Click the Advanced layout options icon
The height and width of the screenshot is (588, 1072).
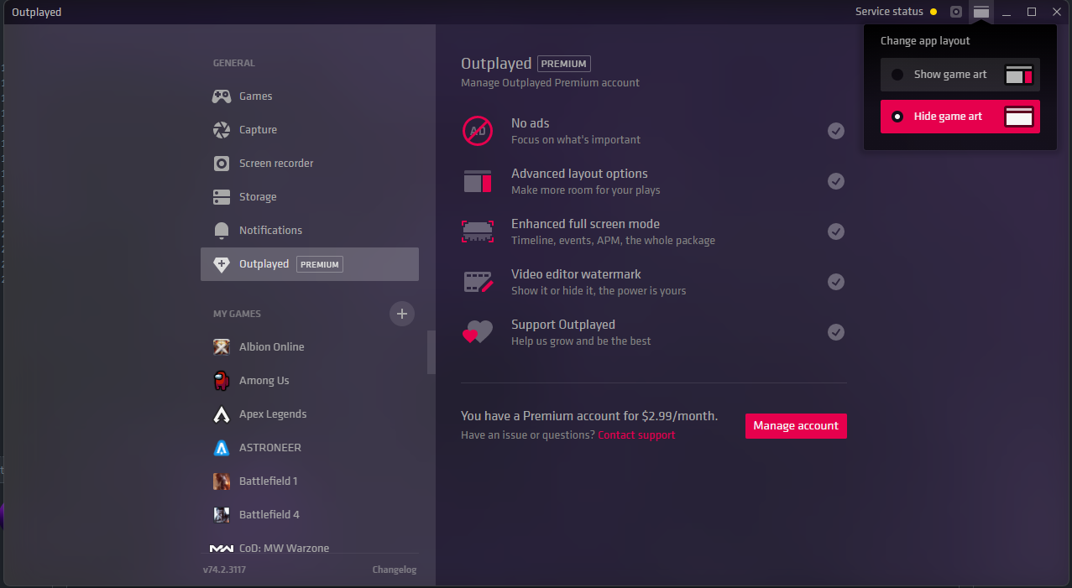[x=478, y=181]
